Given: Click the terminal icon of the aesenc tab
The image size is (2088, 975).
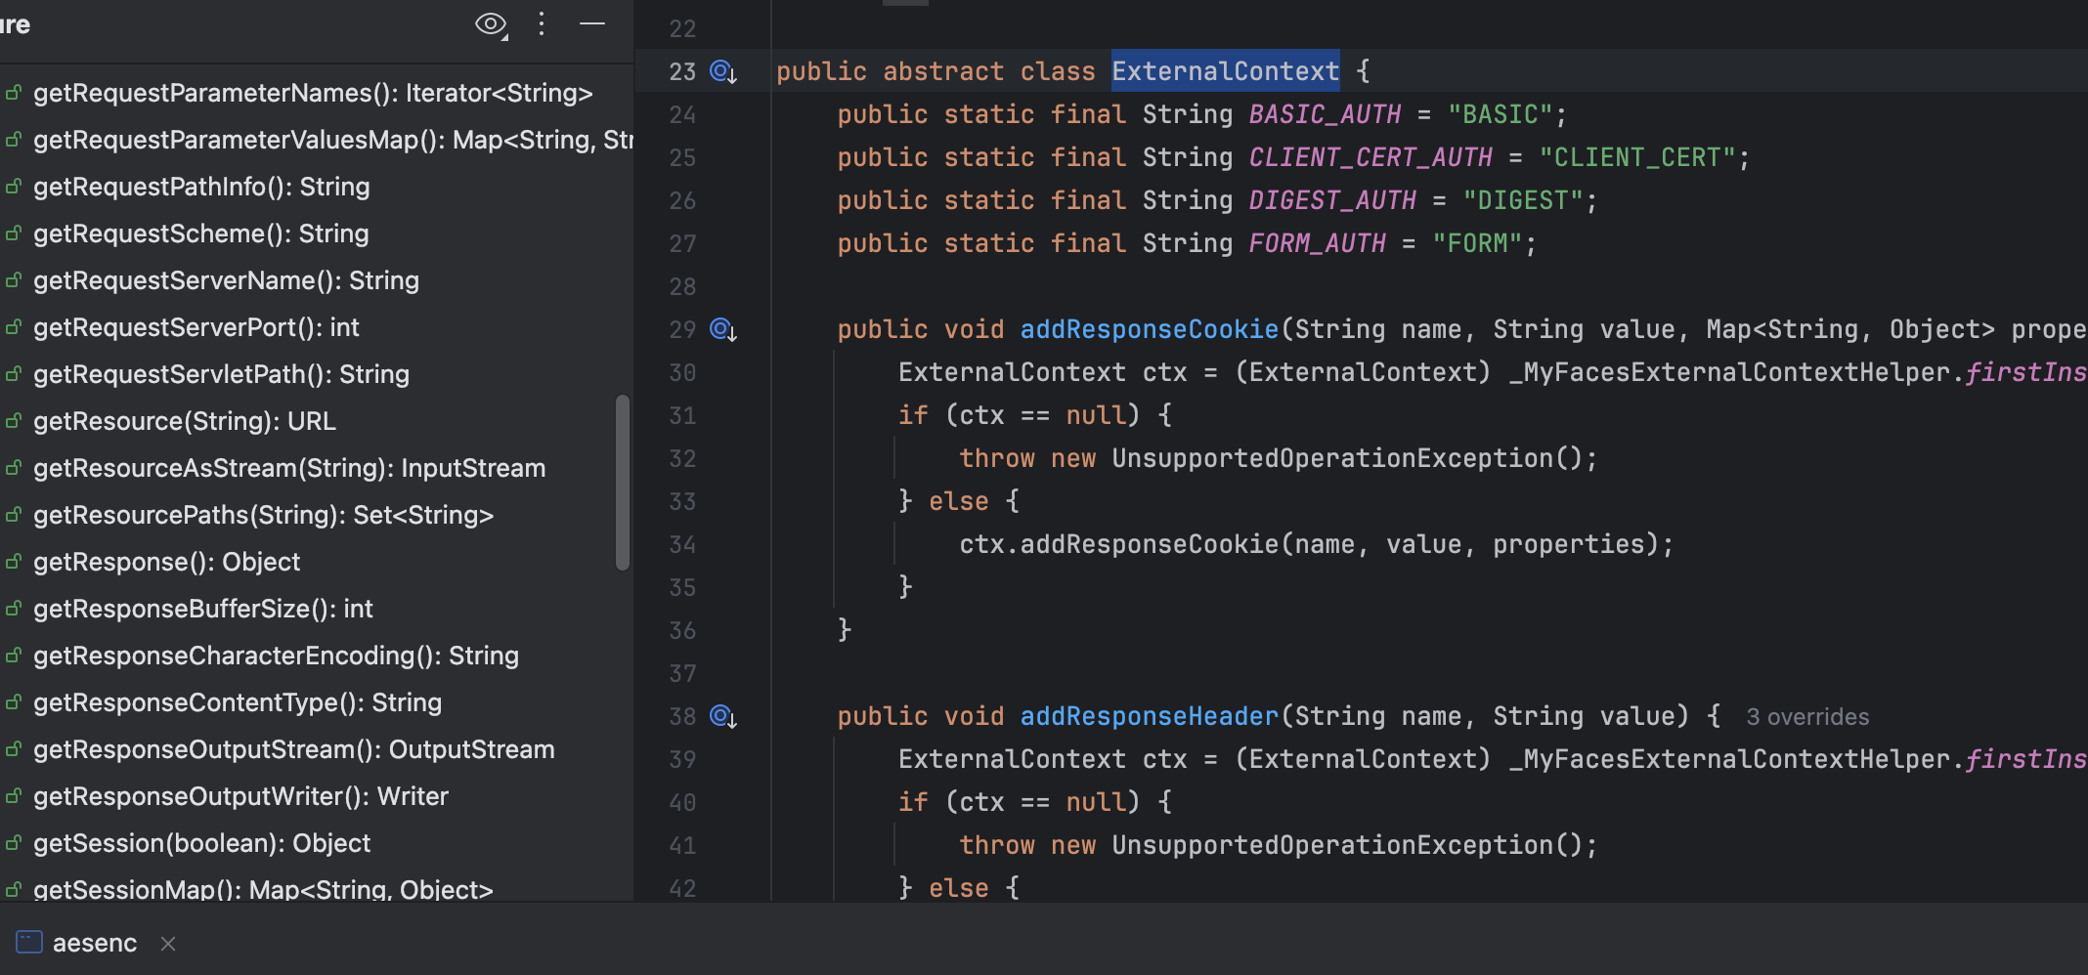Looking at the screenshot, I should [x=29, y=943].
